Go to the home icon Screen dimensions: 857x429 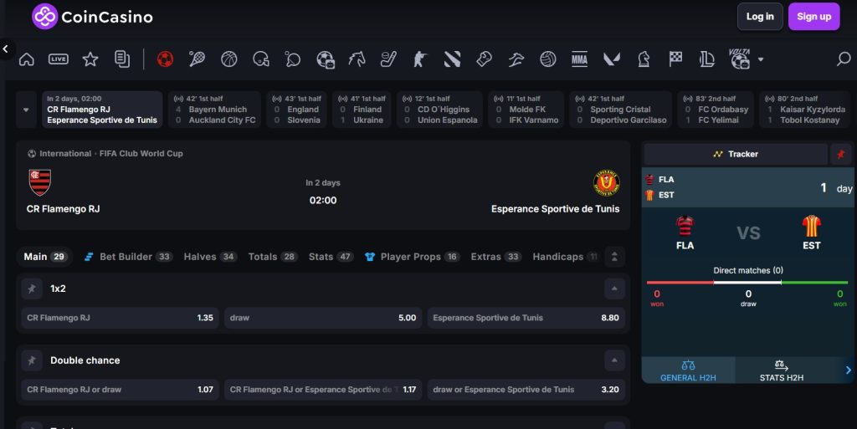tap(26, 59)
